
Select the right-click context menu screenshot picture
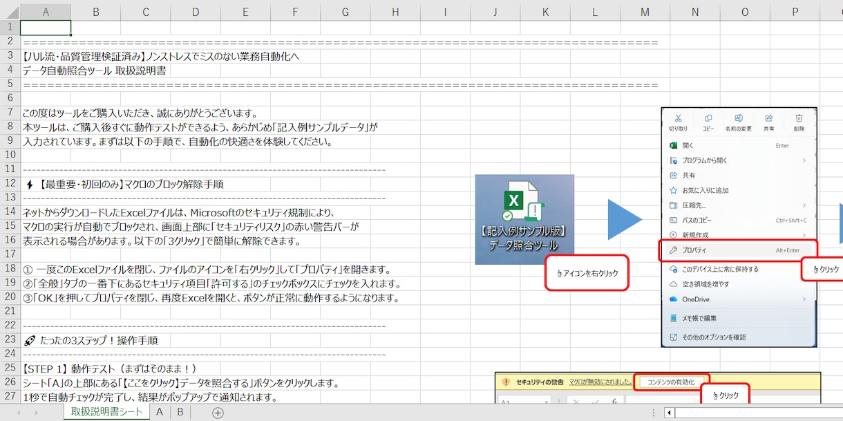coord(739,227)
